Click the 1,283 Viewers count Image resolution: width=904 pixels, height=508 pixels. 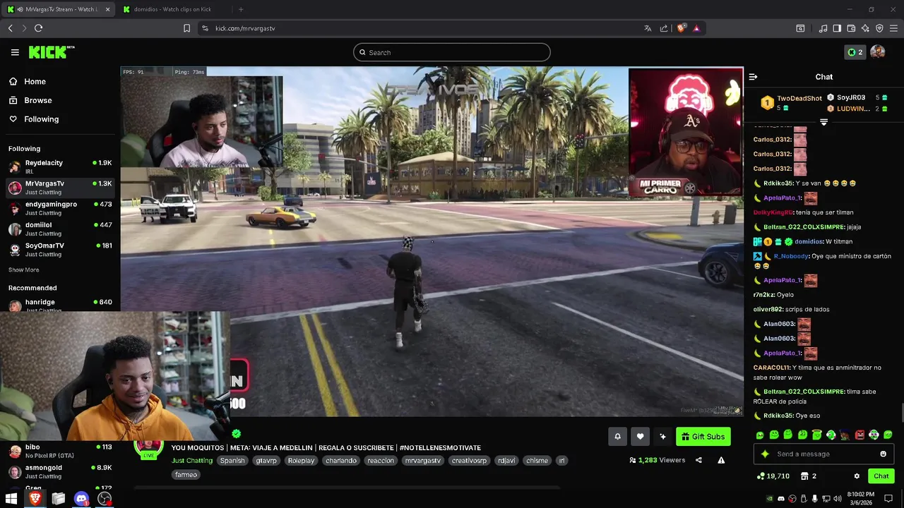click(657, 460)
